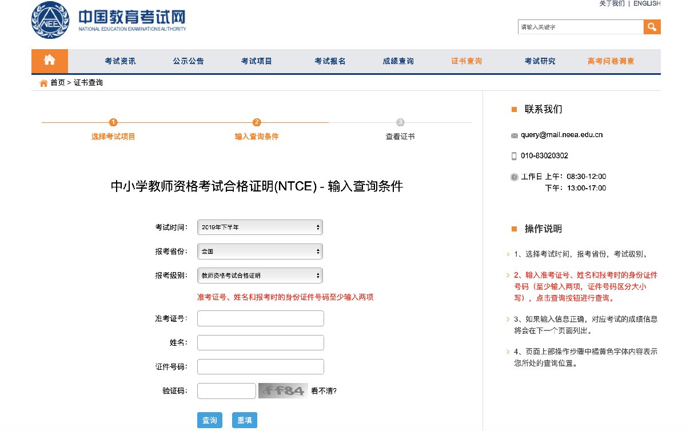Click the 重填 reset button
The width and height of the screenshot is (686, 431).
245,420
